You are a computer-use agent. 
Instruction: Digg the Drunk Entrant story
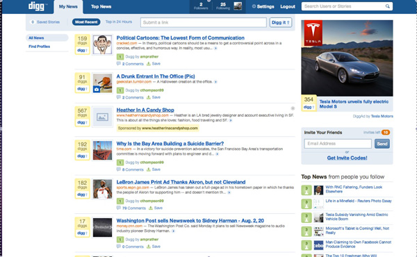82,89
